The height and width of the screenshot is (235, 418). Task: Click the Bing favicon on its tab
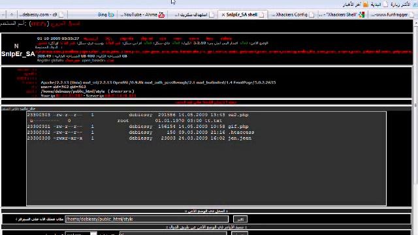coord(111,14)
